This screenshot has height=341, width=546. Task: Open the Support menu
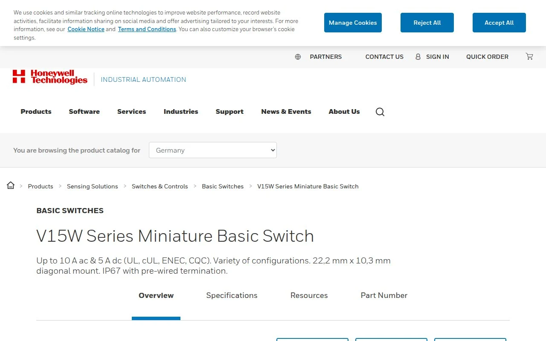point(229,112)
